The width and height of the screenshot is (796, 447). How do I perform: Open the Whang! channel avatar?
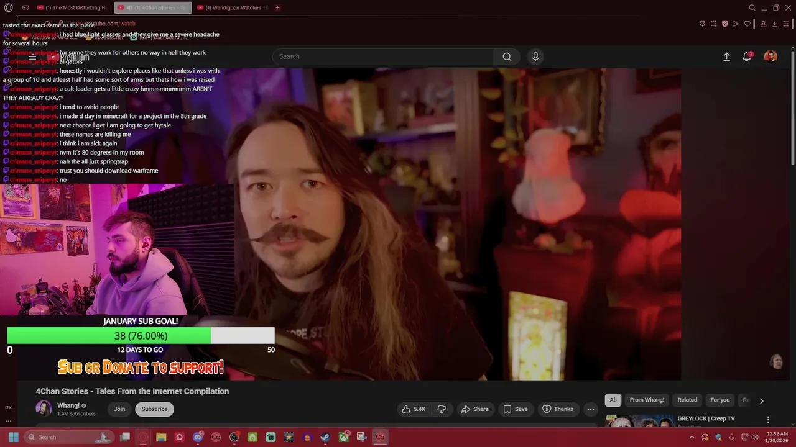44,409
